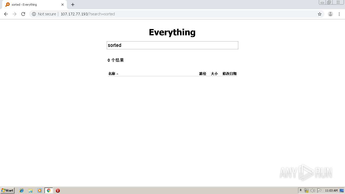This screenshot has height=194, width=345.
Task: Open a new tab
Action: point(73,5)
